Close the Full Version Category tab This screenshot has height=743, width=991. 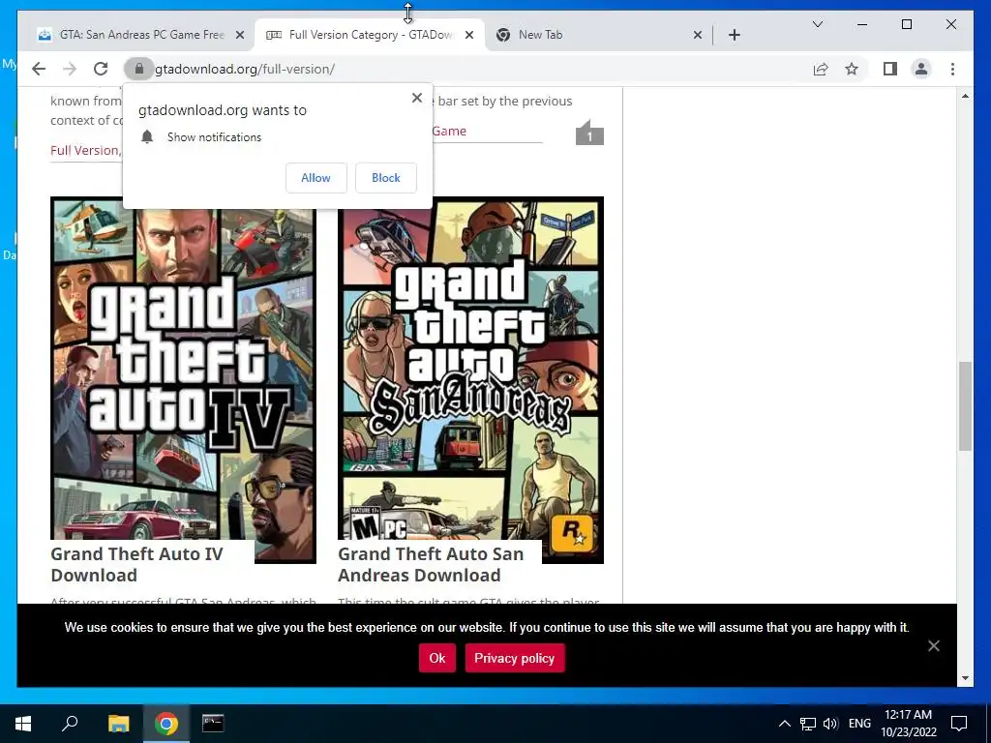(x=469, y=35)
